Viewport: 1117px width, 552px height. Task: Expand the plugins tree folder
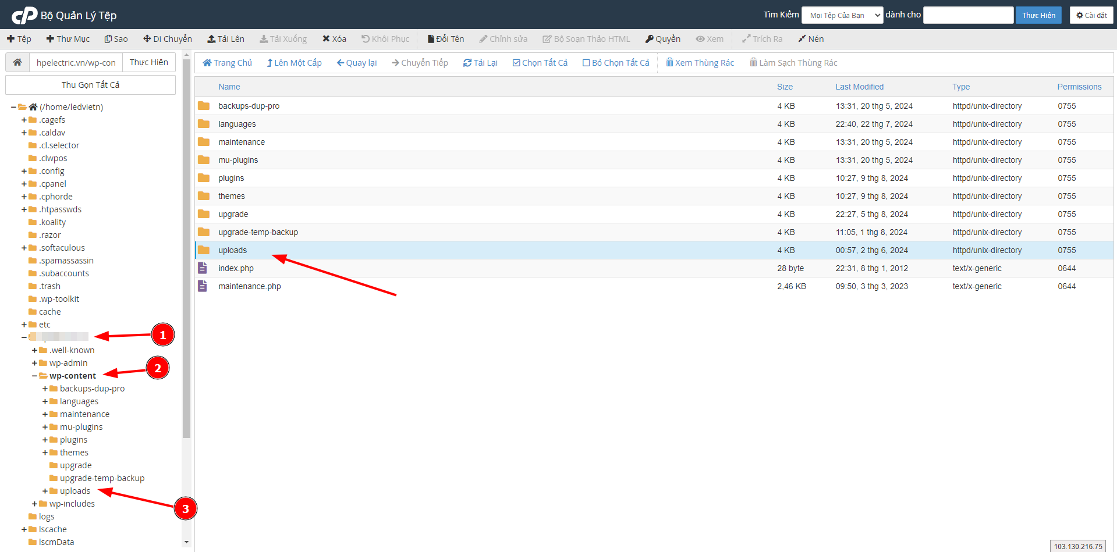[45, 440]
